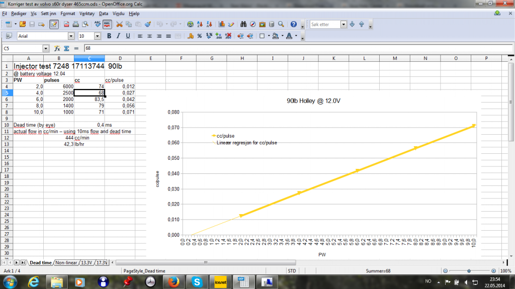
Task: Click the Cut scissors icon
Action: (x=119, y=24)
